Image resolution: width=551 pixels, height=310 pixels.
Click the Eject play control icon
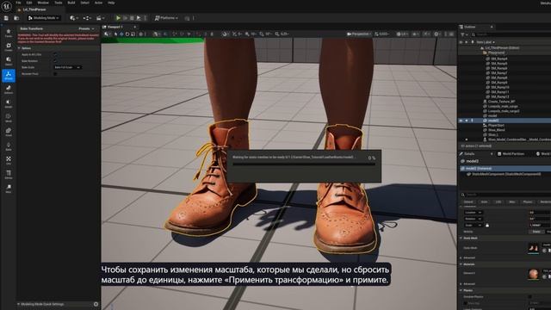point(139,18)
